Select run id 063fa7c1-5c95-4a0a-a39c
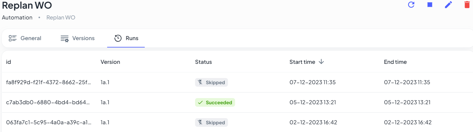473x132 pixels. tap(48, 122)
